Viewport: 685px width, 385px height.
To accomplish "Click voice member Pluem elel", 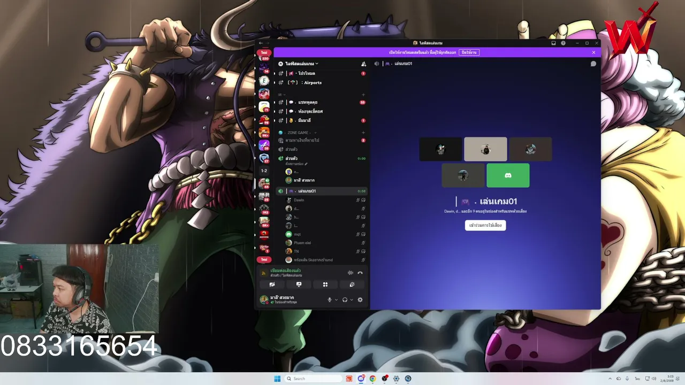I will click(325, 243).
